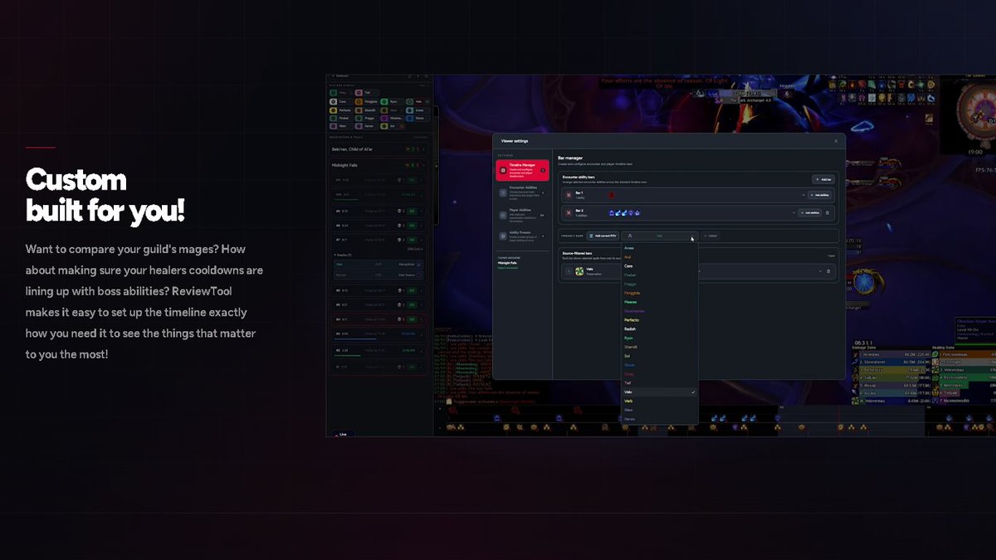The height and width of the screenshot is (560, 996).
Task: Expand the Bar 1 row chevron
Action: pyautogui.click(x=803, y=195)
